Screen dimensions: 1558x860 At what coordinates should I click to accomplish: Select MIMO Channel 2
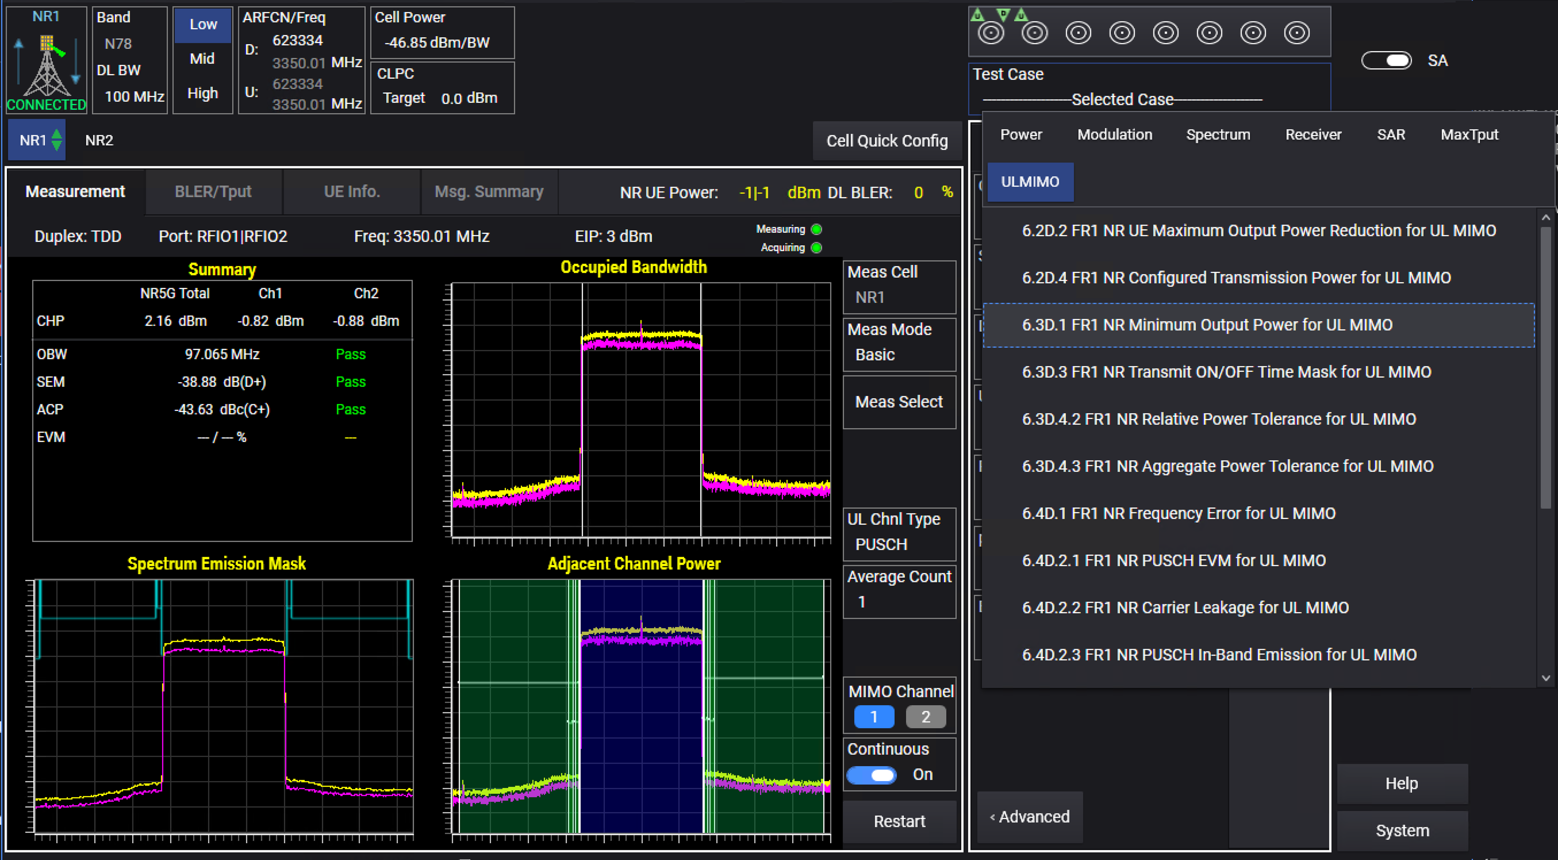(x=925, y=717)
